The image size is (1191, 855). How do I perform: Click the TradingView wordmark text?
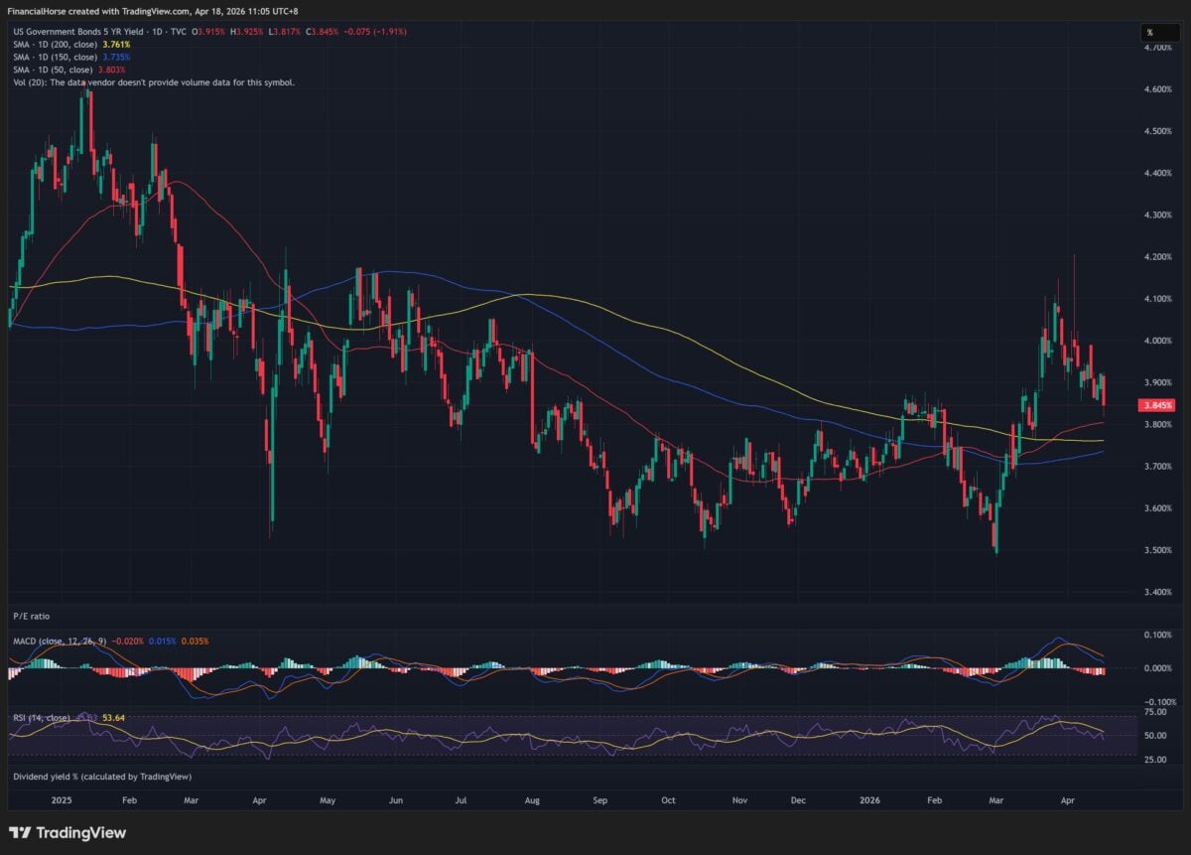pos(82,833)
